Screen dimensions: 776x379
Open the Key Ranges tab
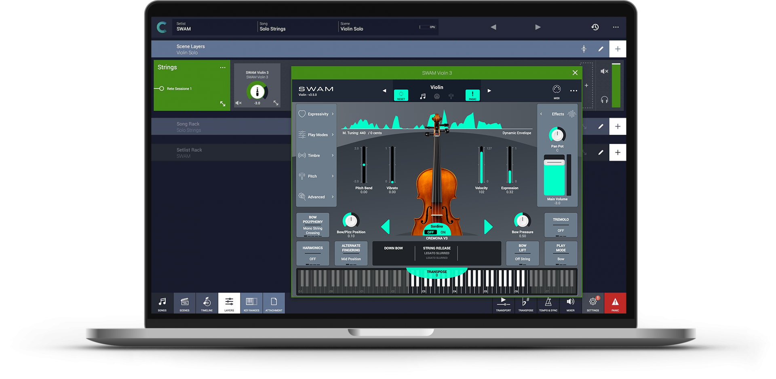coord(251,303)
